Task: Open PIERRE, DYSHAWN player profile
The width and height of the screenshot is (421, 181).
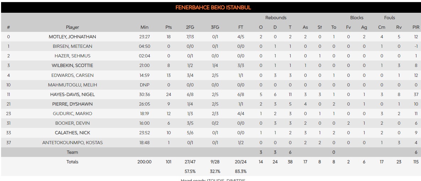Action: pyautogui.click(x=72, y=104)
